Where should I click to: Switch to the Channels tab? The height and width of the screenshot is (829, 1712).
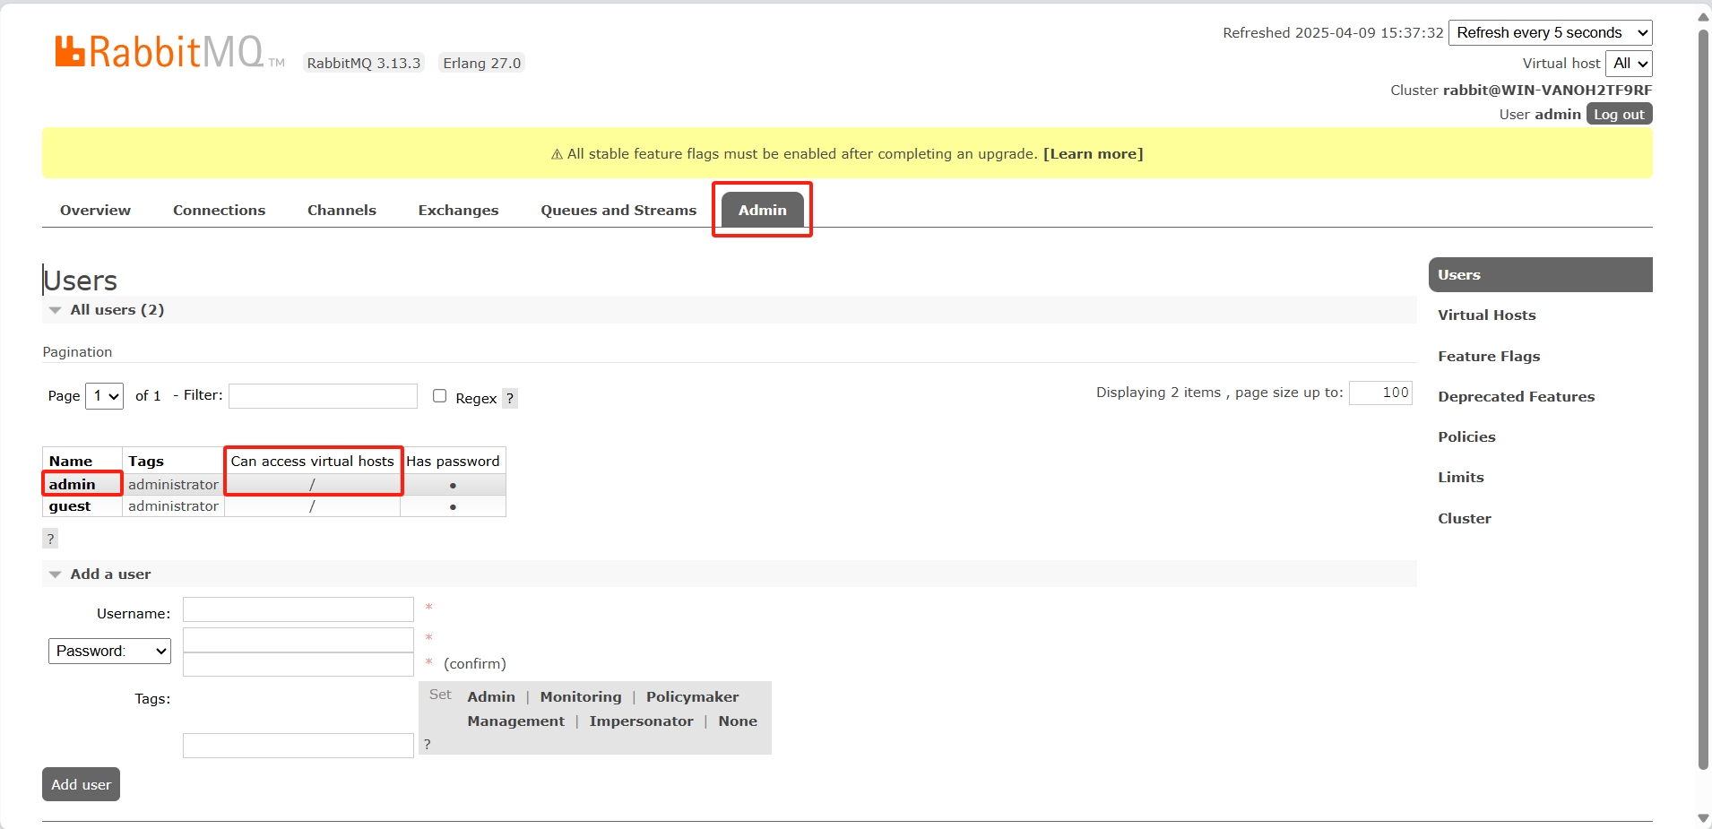tap(342, 211)
